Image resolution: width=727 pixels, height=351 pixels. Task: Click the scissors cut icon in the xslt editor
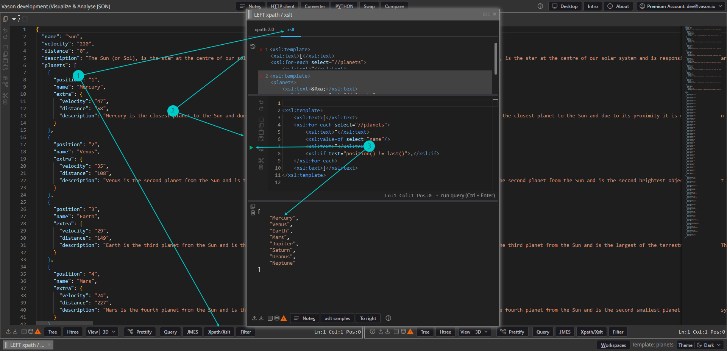pos(261,161)
